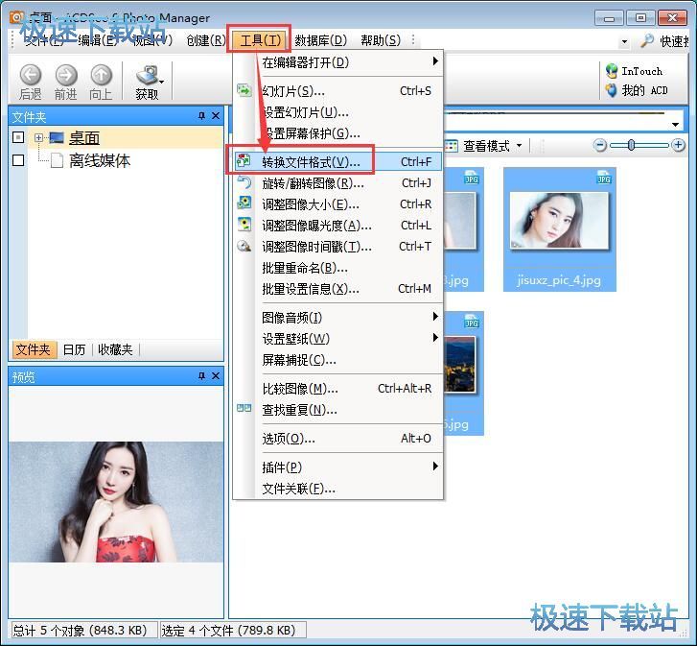Expand the 桌面 tree node
The height and width of the screenshot is (646, 697).
coord(38,137)
